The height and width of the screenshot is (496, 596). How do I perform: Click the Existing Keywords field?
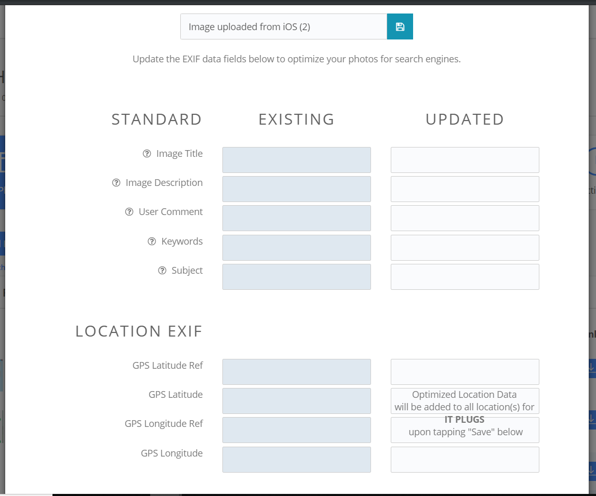tap(296, 248)
